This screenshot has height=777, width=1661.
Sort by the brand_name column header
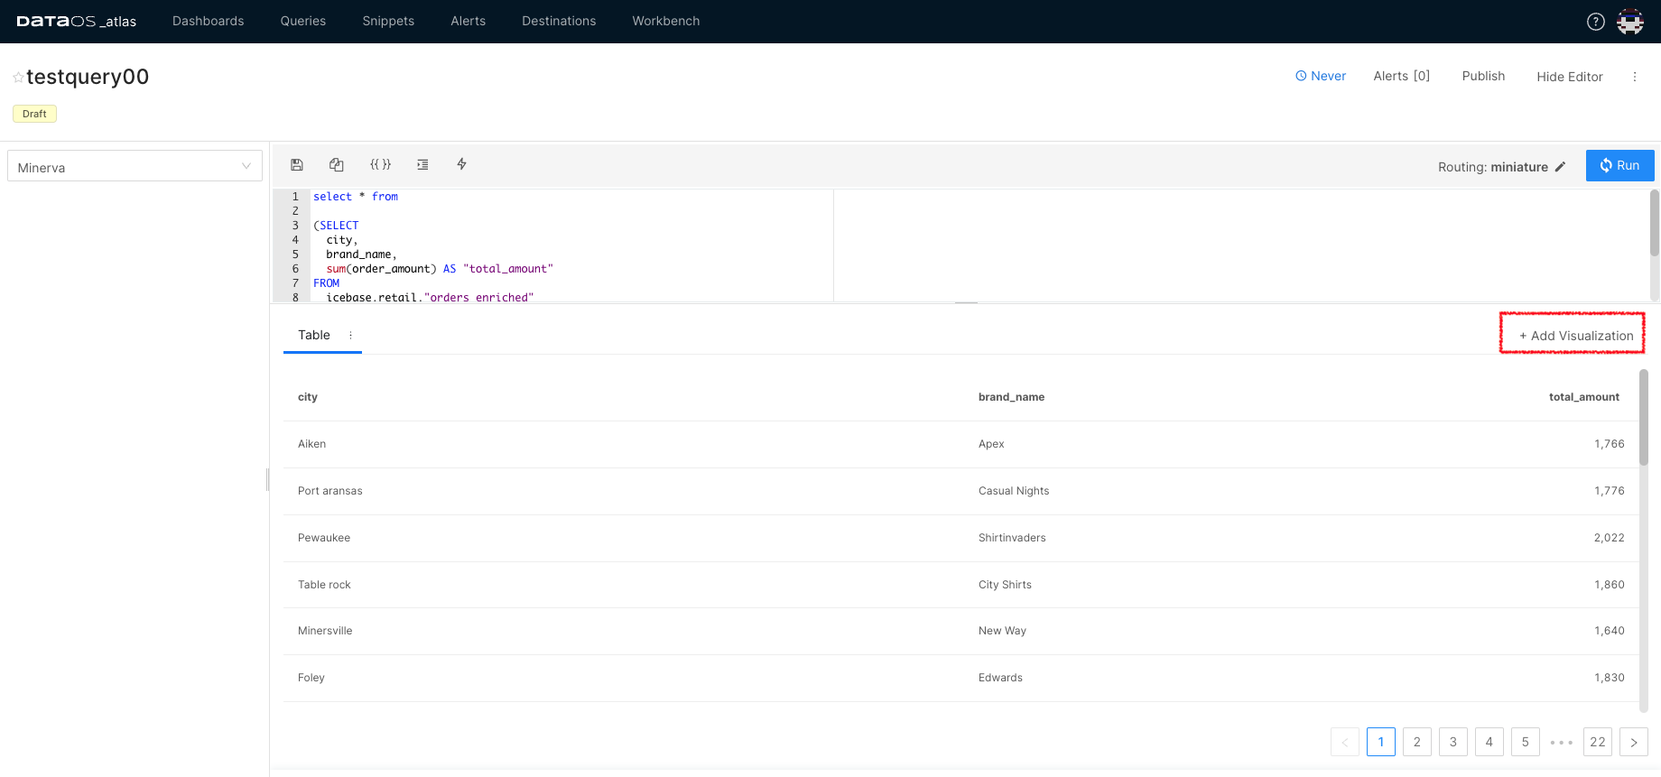pos(1011,397)
